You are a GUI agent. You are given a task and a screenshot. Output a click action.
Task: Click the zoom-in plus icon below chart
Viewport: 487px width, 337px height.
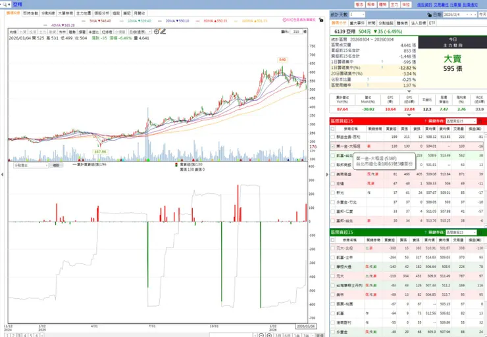[269, 335]
